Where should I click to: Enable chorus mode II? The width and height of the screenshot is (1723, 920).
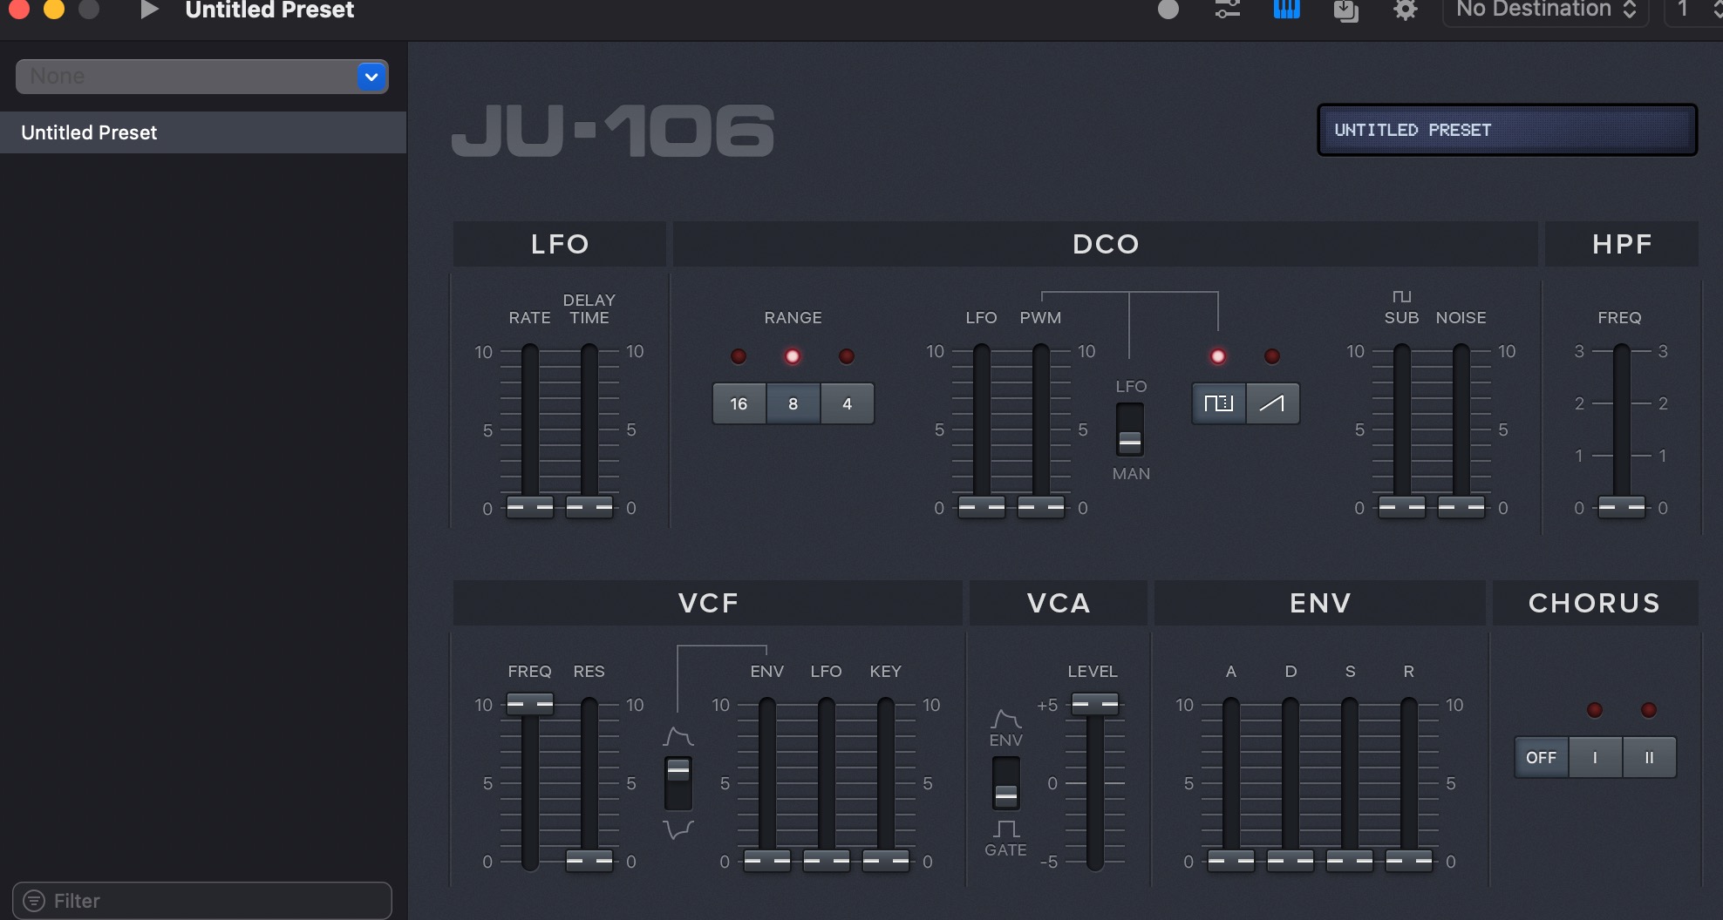[x=1650, y=757]
